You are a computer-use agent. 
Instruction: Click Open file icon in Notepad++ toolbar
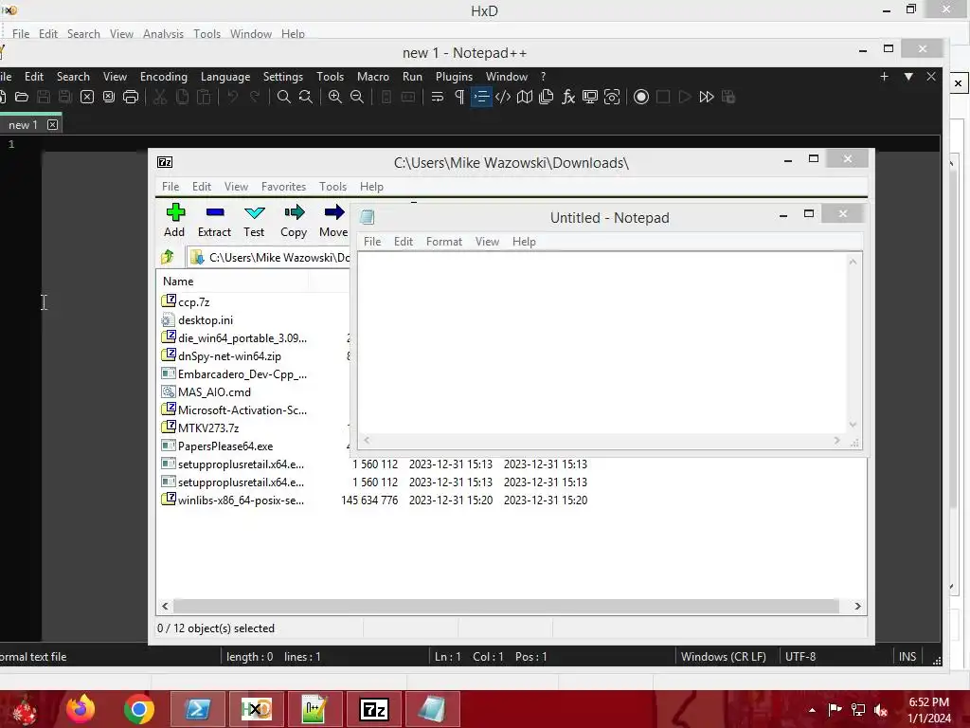click(22, 97)
